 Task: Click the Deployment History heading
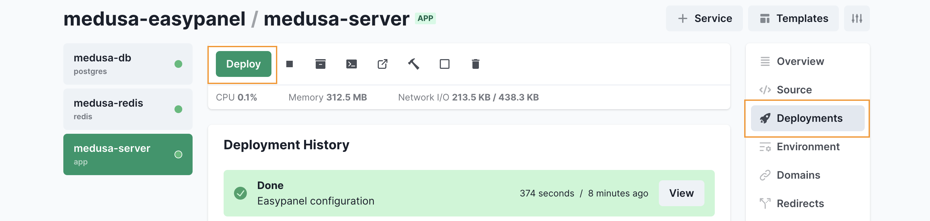click(286, 145)
